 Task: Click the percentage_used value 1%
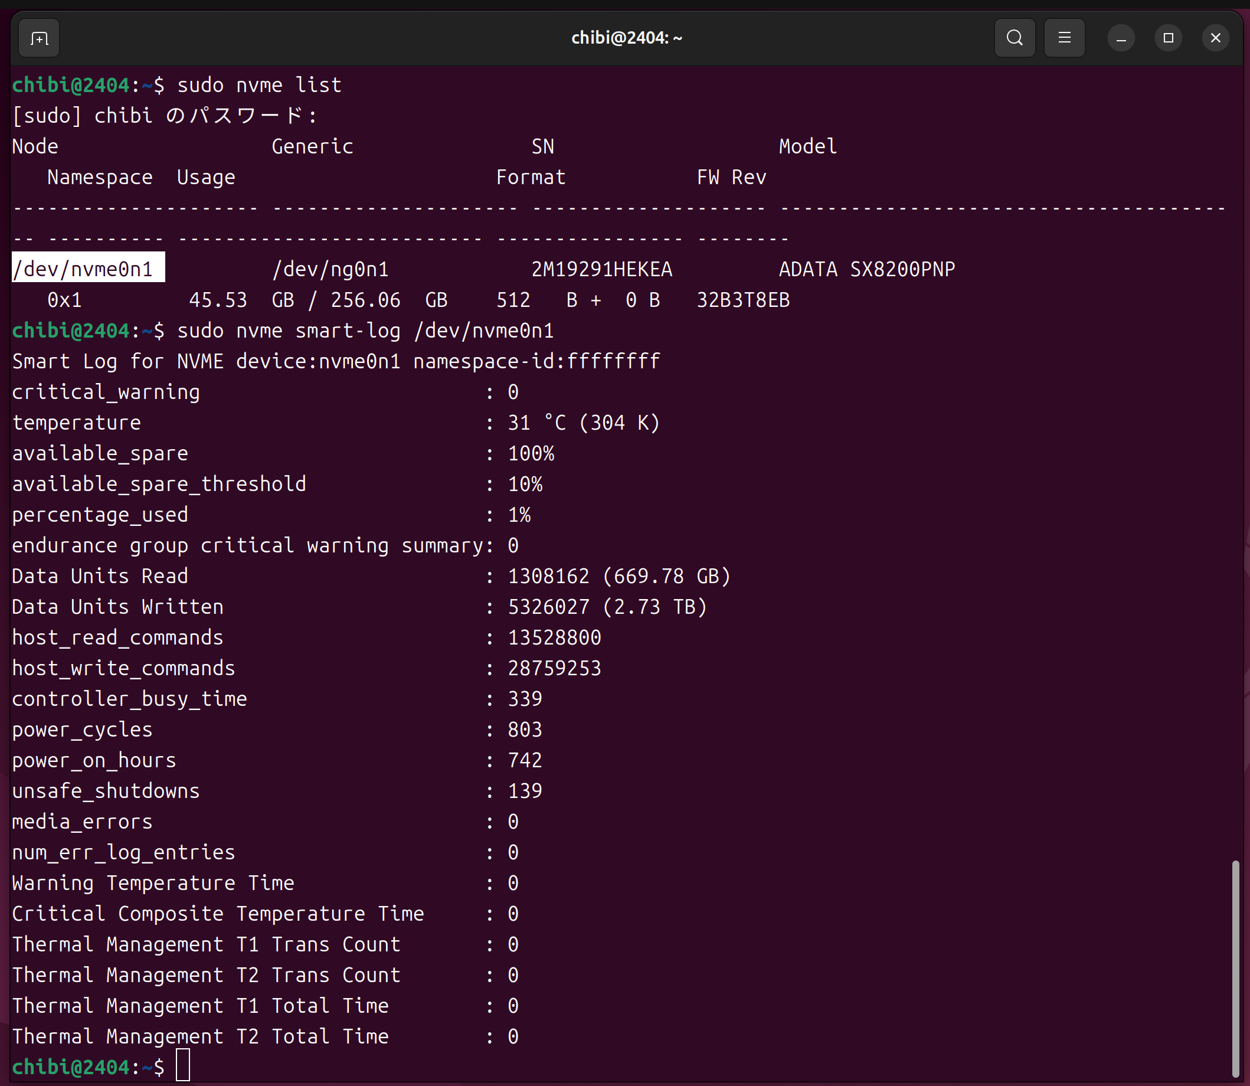519,515
